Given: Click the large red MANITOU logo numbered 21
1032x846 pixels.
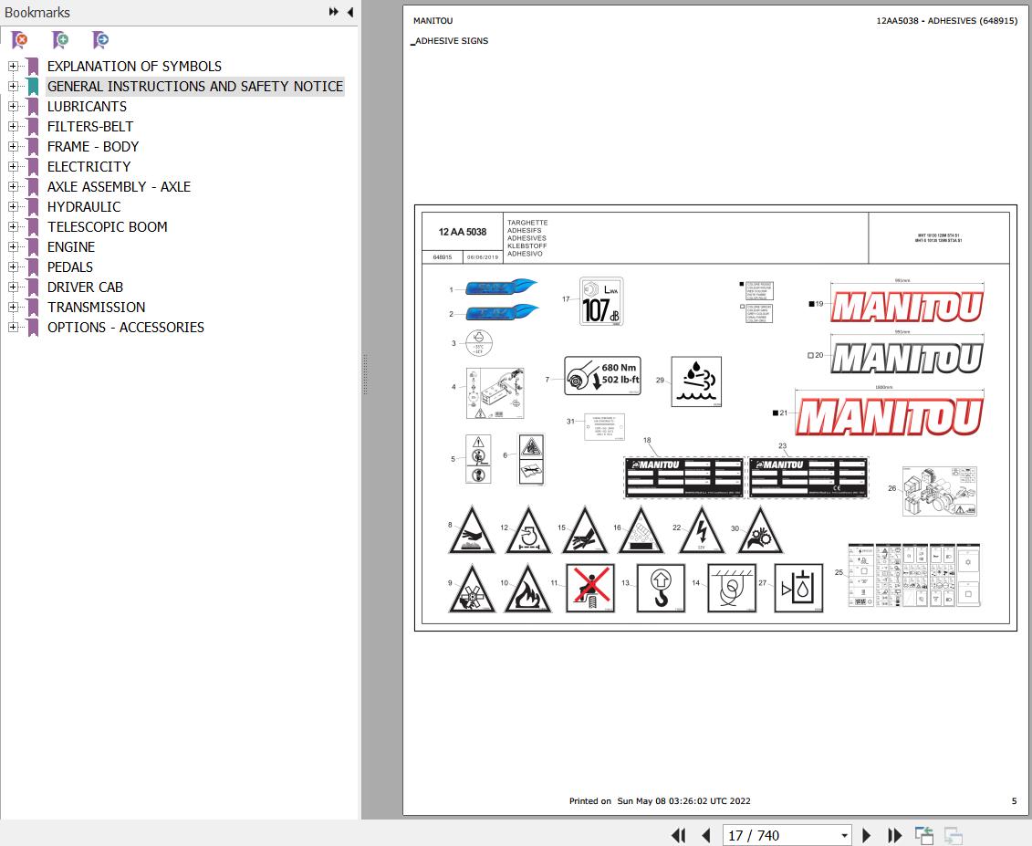Looking at the screenshot, I should pyautogui.click(x=889, y=416).
